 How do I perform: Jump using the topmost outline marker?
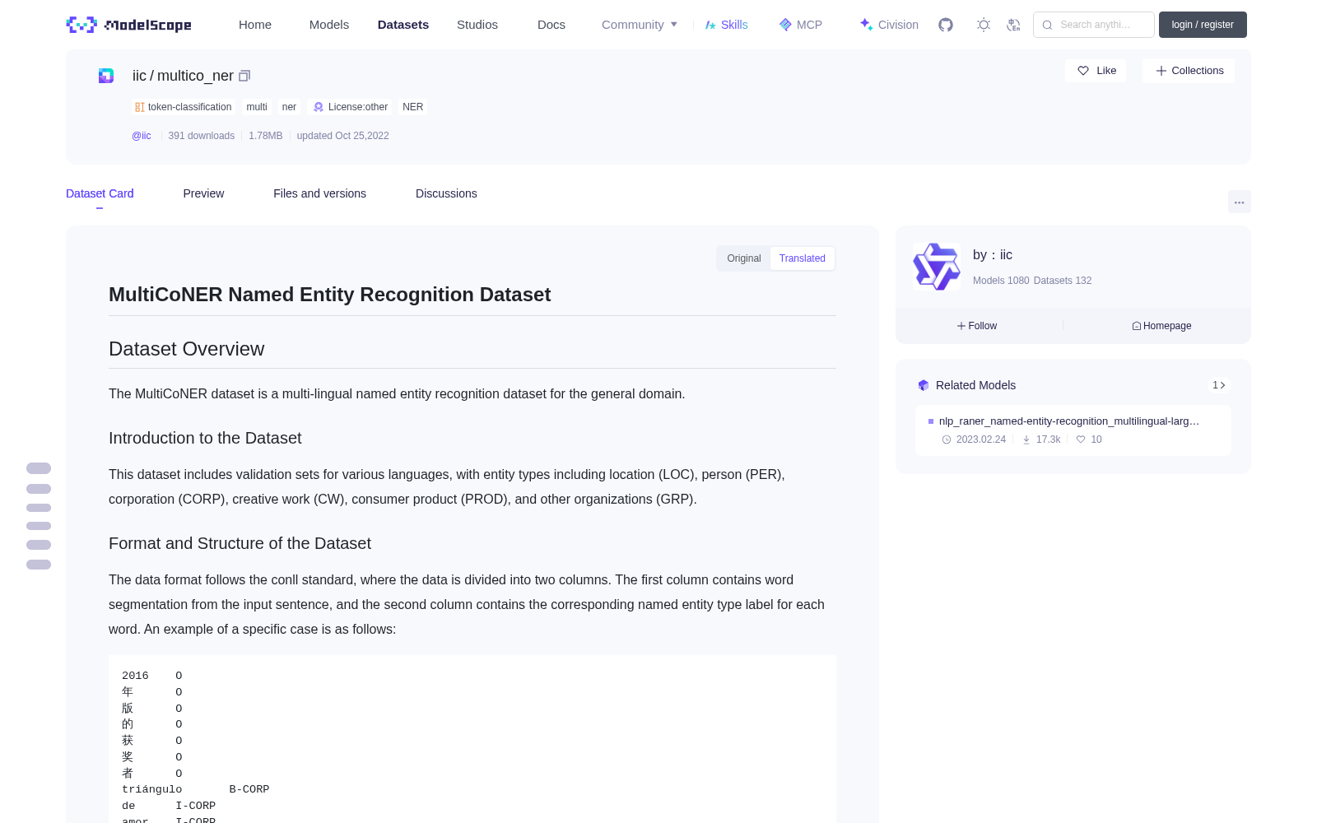39,468
